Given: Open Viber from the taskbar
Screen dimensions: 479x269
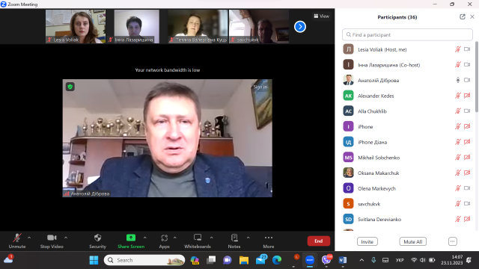Looking at the screenshot, I should click(x=326, y=260).
